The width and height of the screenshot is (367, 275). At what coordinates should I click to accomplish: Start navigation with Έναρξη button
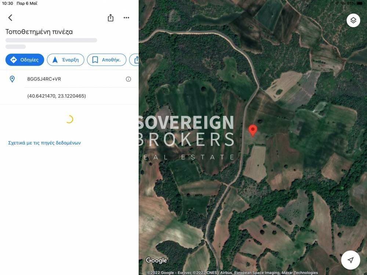tap(66, 60)
